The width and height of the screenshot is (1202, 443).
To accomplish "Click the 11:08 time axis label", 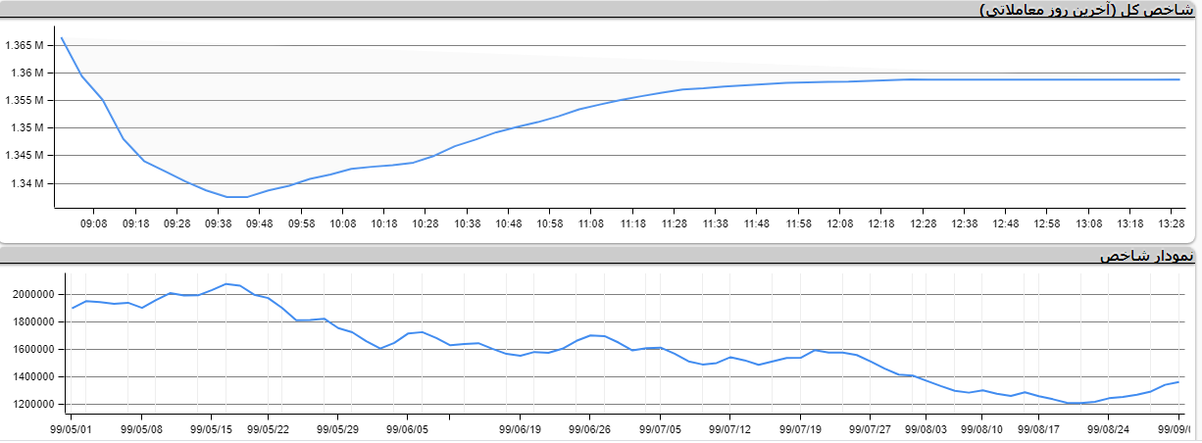I will pyautogui.click(x=591, y=223).
